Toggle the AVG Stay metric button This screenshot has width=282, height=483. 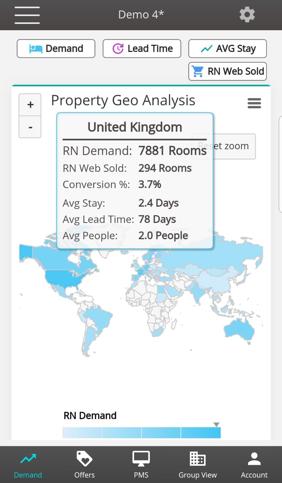coord(228,48)
